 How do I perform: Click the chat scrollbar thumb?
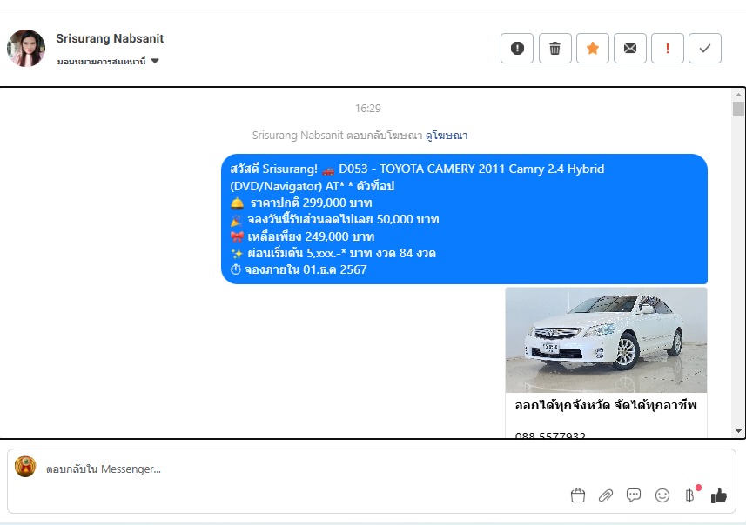click(x=738, y=109)
